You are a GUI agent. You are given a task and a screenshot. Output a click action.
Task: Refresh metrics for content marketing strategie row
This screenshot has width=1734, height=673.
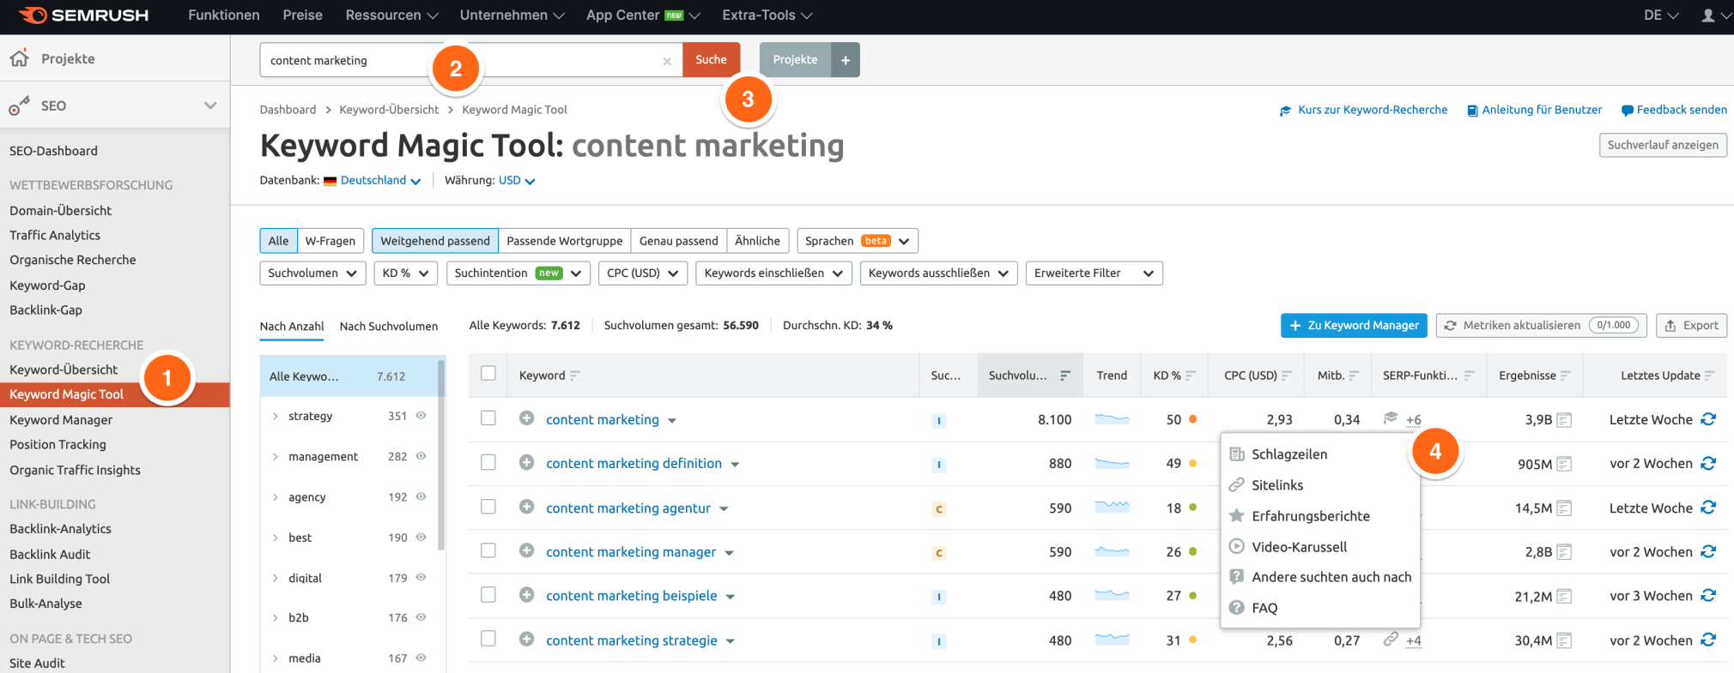[1708, 640]
